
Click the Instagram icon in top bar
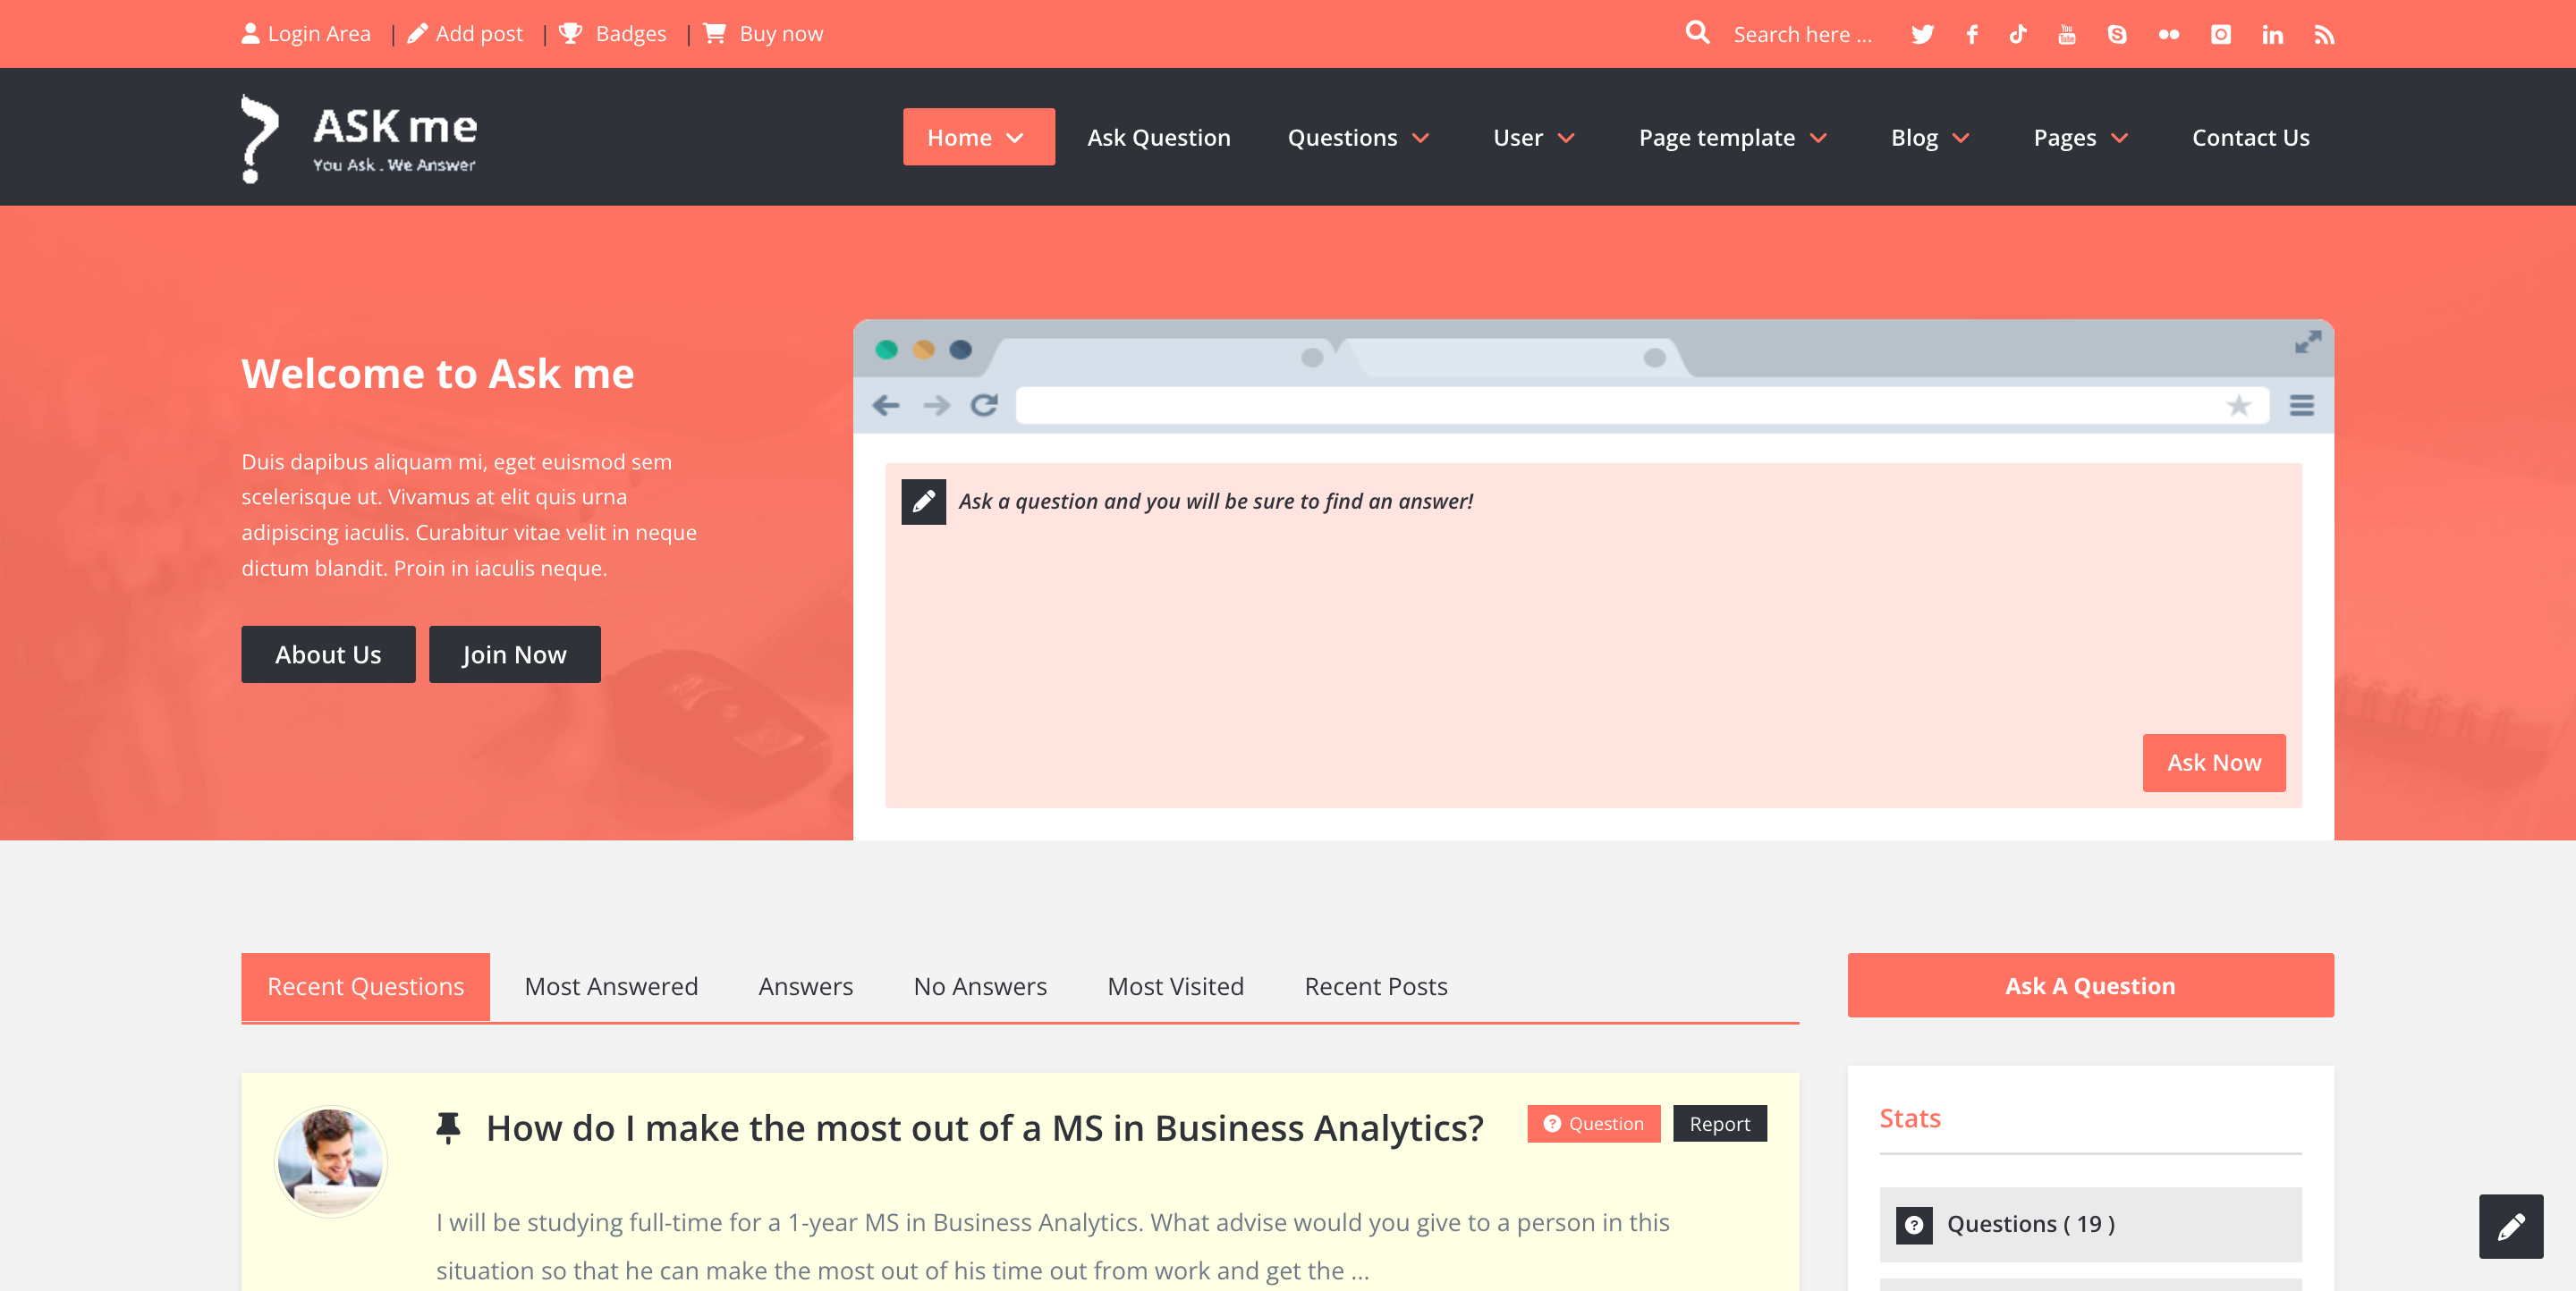(x=2220, y=33)
